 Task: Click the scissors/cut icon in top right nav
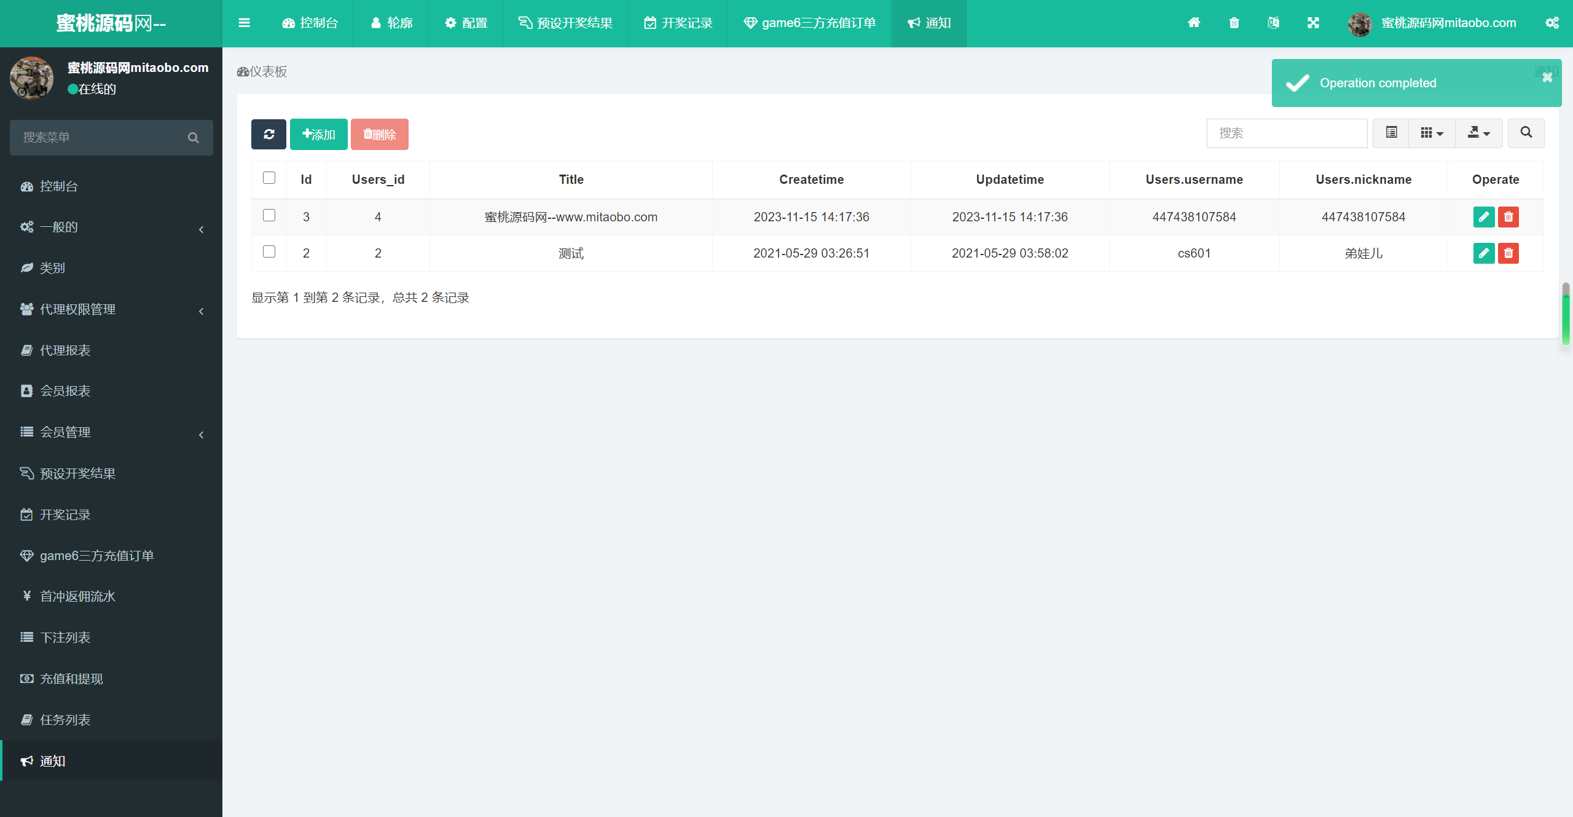point(1313,23)
